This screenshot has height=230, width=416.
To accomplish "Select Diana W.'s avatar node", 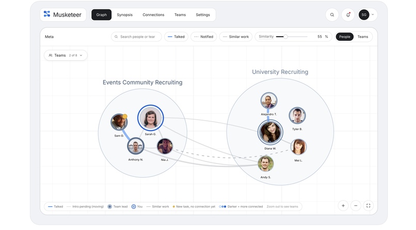I will point(270,132).
